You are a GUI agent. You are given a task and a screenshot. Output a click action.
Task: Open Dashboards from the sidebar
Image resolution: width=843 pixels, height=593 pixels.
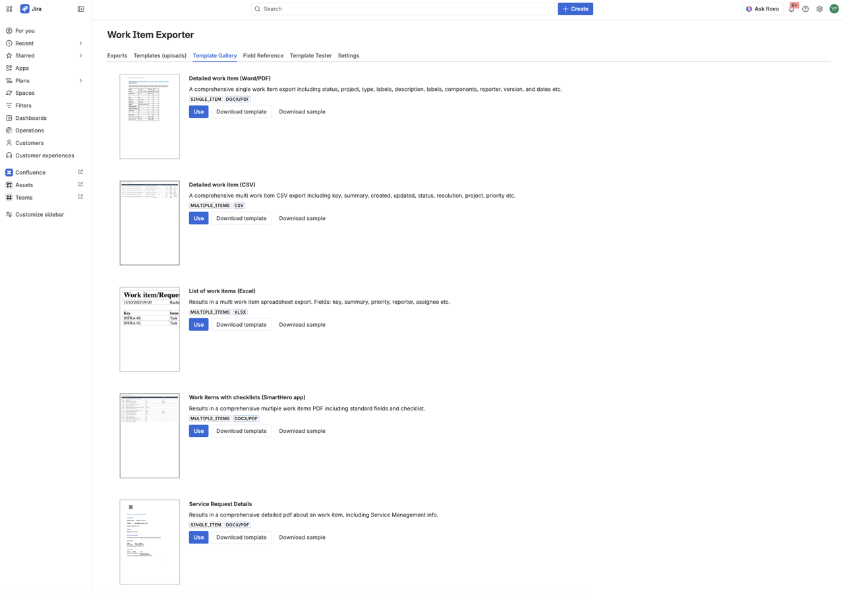point(30,118)
